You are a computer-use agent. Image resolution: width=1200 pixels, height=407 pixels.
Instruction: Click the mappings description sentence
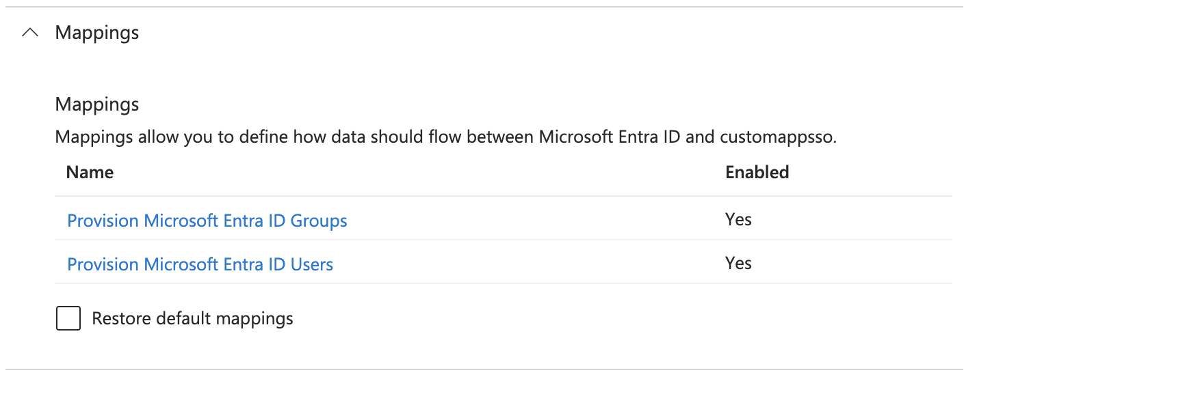click(x=446, y=137)
